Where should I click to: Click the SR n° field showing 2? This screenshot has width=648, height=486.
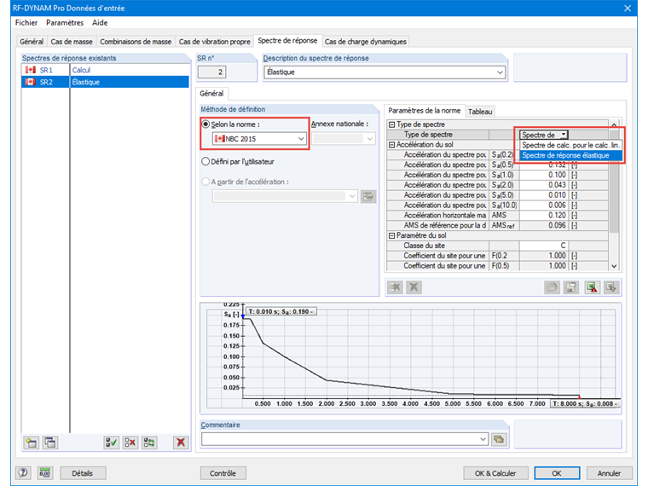tap(212, 72)
